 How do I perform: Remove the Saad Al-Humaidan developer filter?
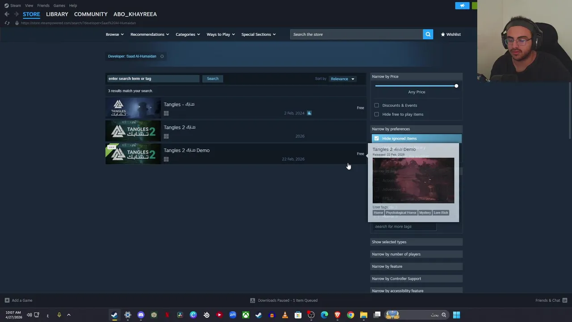[162, 56]
